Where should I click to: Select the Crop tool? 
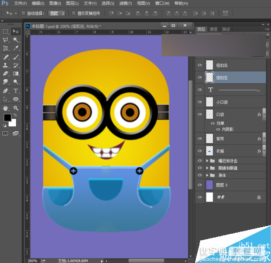click(5, 48)
